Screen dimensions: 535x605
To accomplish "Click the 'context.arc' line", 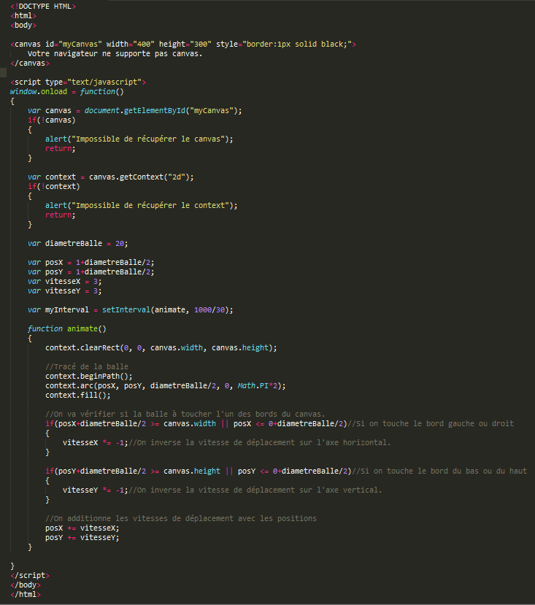I will tap(165, 386).
